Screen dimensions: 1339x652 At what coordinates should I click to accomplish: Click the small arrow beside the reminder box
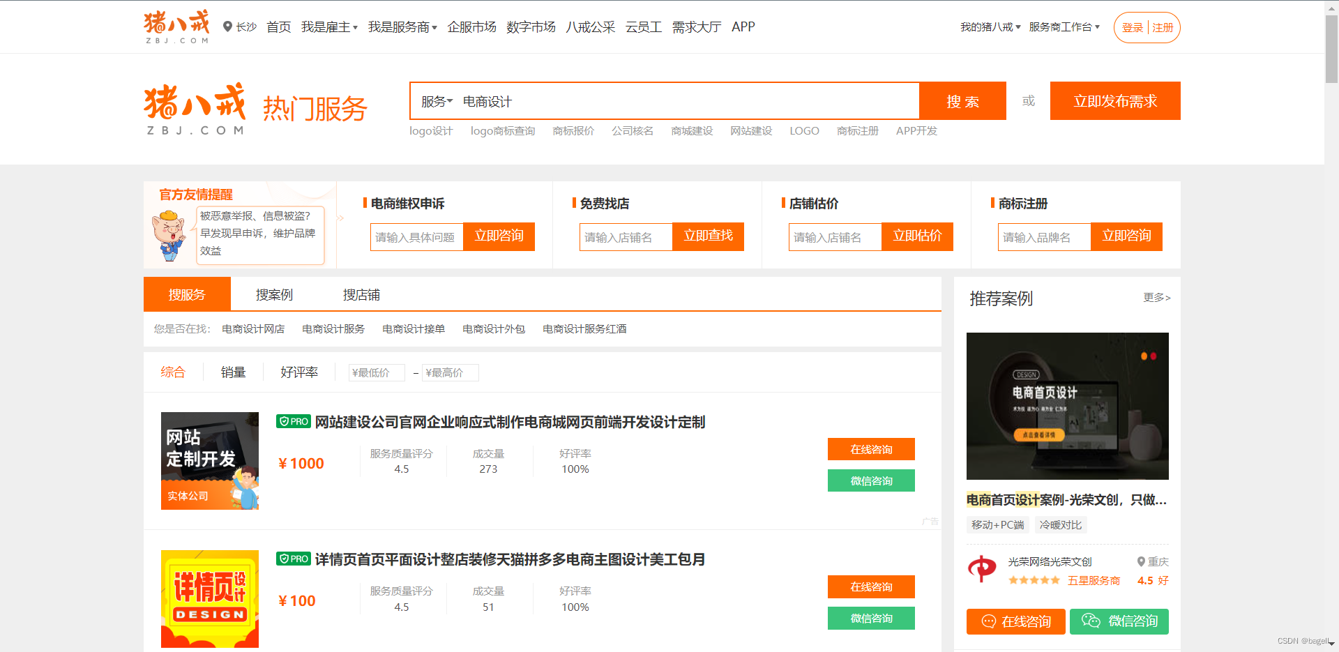pos(341,218)
